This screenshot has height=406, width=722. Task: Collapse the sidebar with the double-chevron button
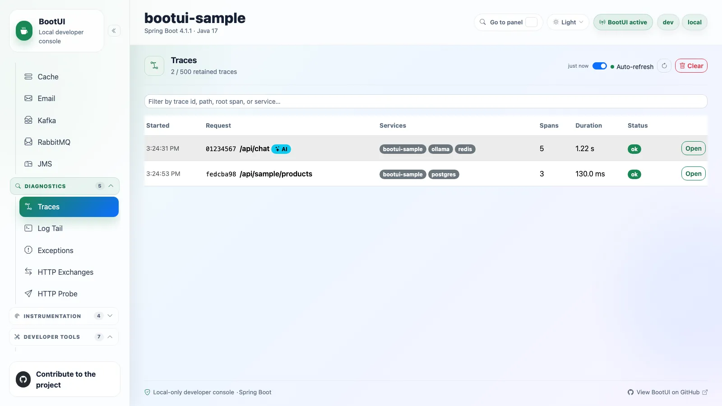point(114,31)
